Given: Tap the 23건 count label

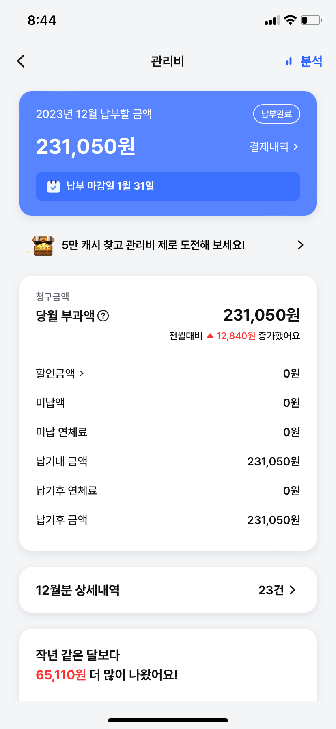Looking at the screenshot, I should (x=271, y=590).
